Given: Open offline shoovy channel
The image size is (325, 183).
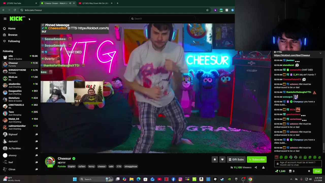Looking at the screenshot, I should 20,155.
